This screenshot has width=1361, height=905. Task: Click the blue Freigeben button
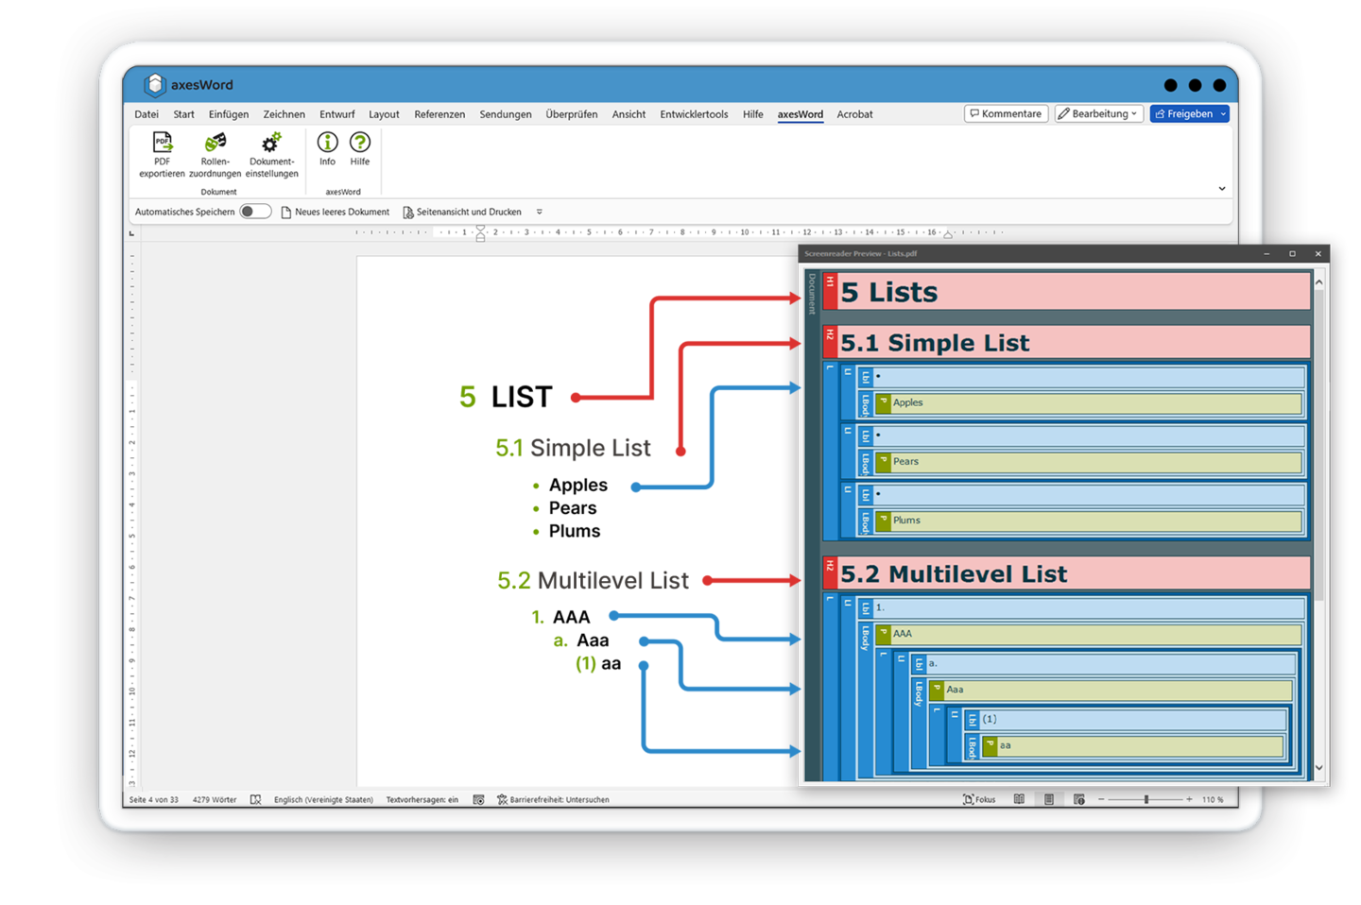1189,113
